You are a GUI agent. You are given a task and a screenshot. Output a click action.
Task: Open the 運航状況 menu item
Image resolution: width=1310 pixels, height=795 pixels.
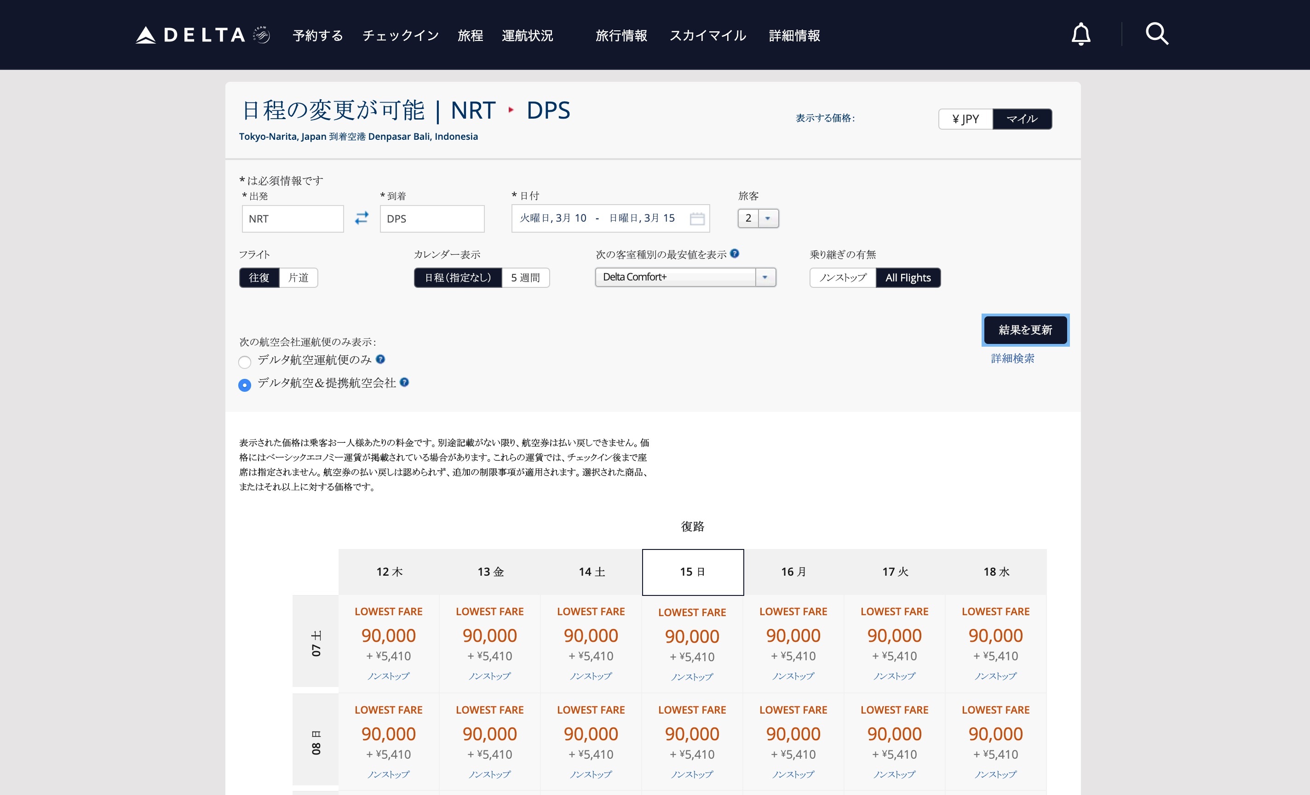(x=528, y=35)
